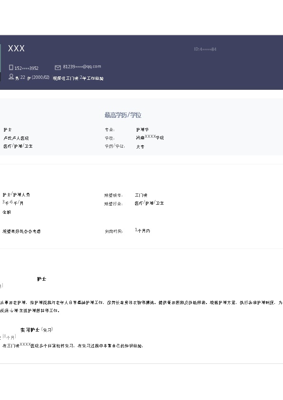
Task: Select the 1个月内 arrival time value
Action: 143,230
